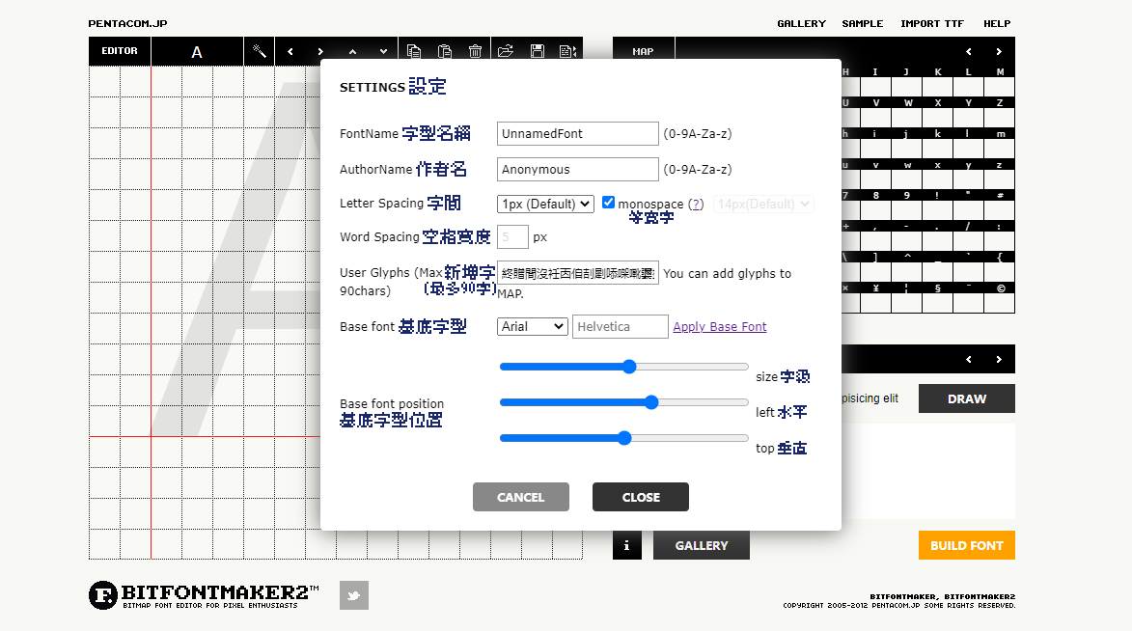Select the magic wand tool in editor toolbar
The width and height of the screenshot is (1132, 631).
tap(259, 50)
